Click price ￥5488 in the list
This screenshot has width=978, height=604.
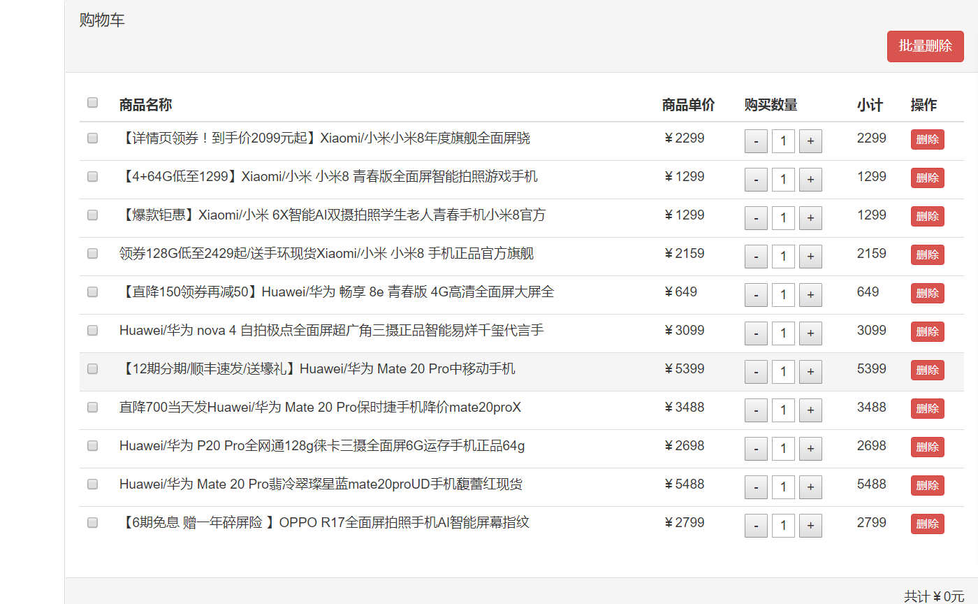click(x=684, y=484)
